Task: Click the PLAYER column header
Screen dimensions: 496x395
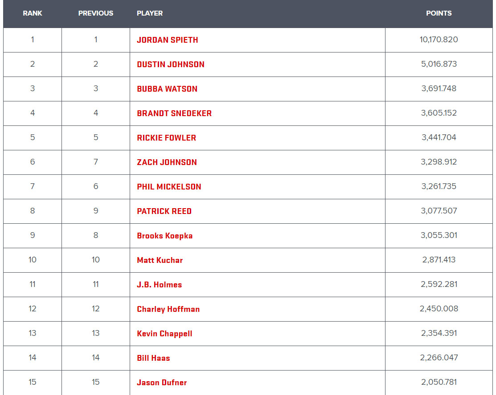Action: [x=150, y=13]
